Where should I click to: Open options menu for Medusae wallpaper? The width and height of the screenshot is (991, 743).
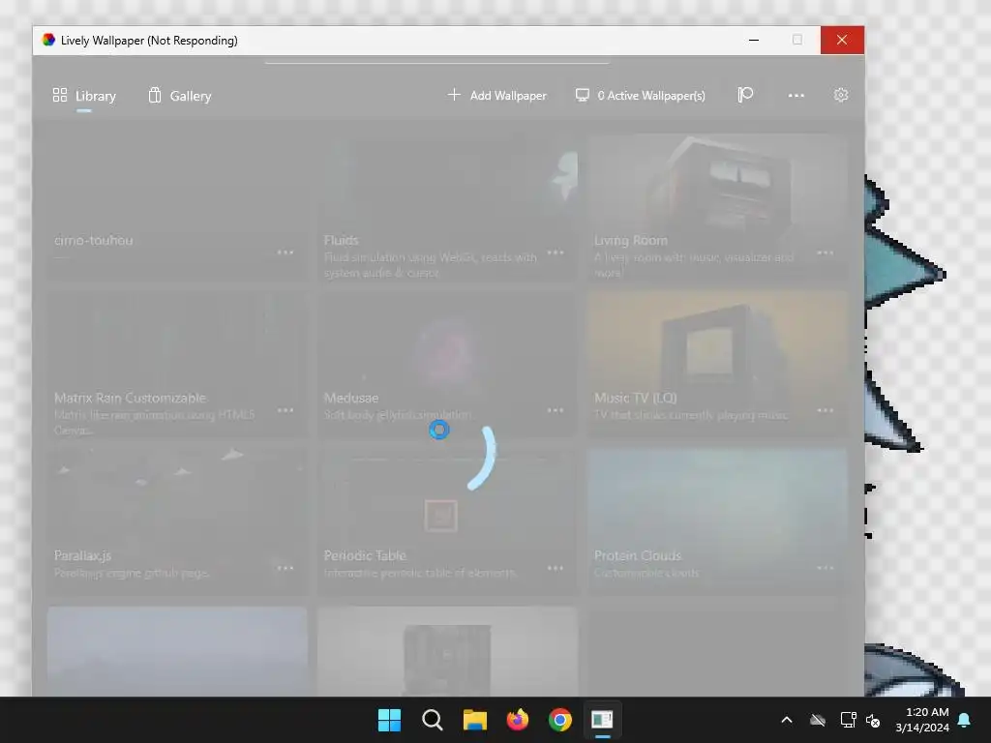pos(555,410)
